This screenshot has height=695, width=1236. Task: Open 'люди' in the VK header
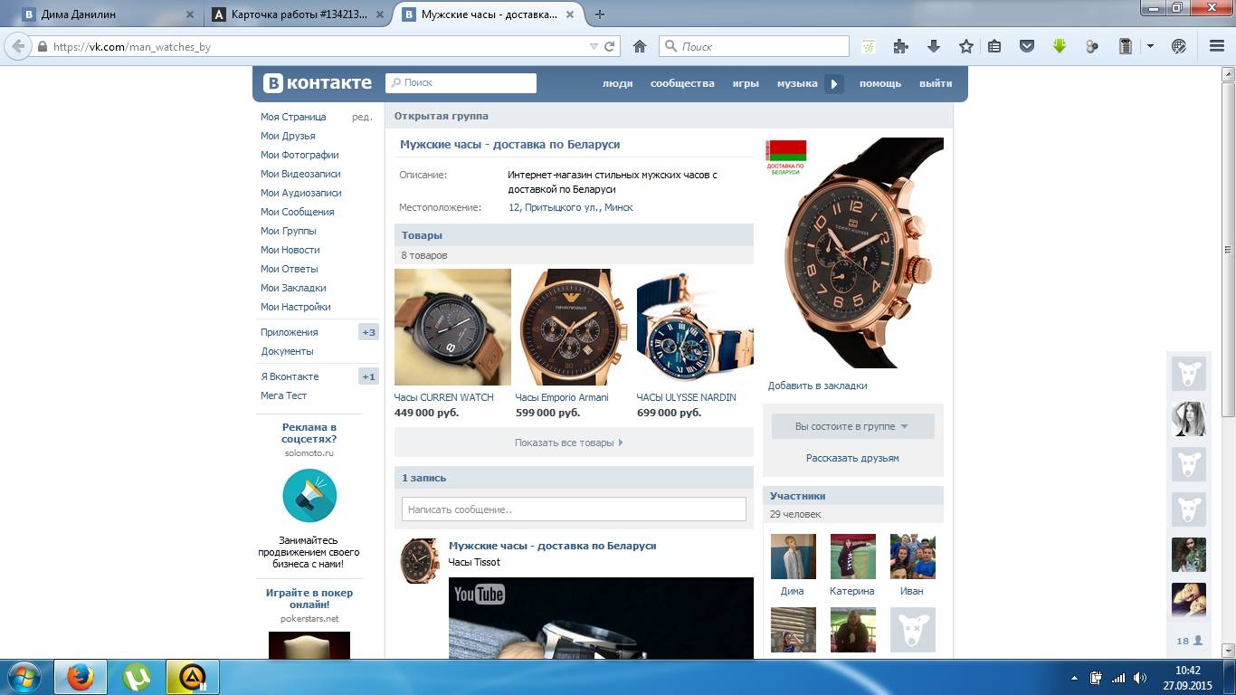pos(618,83)
